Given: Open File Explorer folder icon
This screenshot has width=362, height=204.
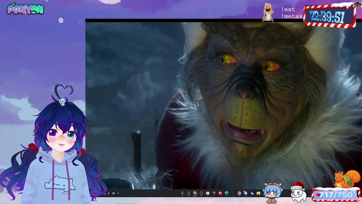Looking at the screenshot, I should tap(258, 193).
